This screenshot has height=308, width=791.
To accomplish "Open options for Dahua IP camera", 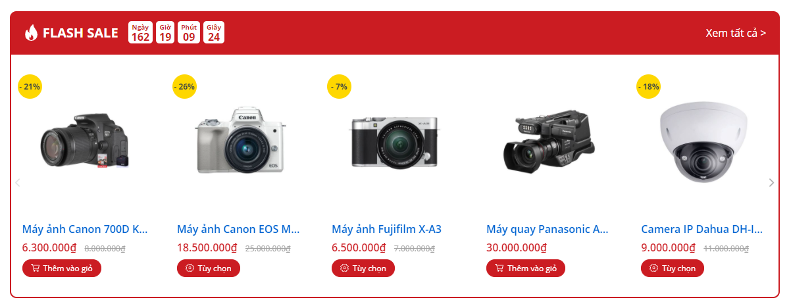I will [673, 269].
